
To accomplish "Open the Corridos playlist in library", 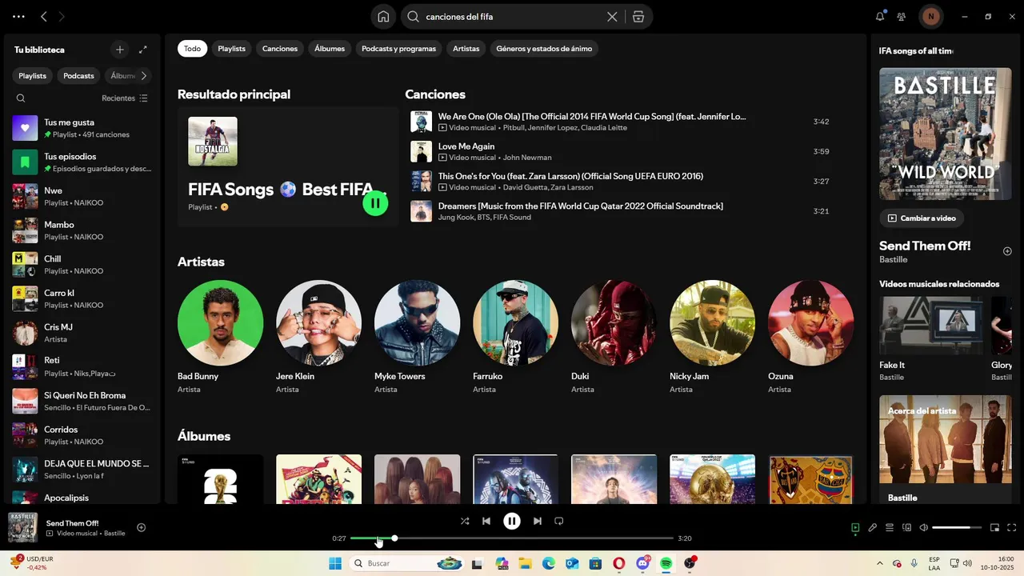I will click(81, 435).
